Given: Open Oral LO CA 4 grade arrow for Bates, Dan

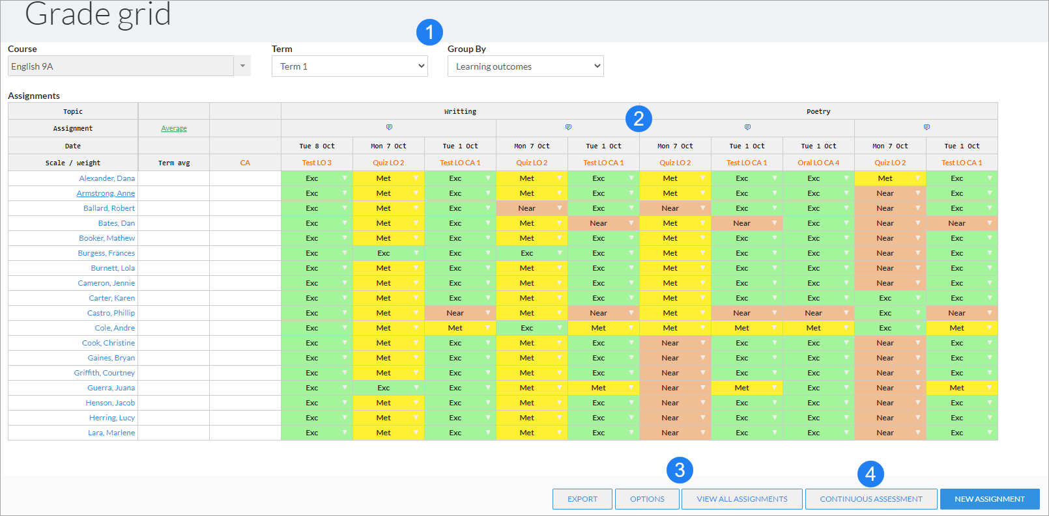Looking at the screenshot, I should 846,223.
